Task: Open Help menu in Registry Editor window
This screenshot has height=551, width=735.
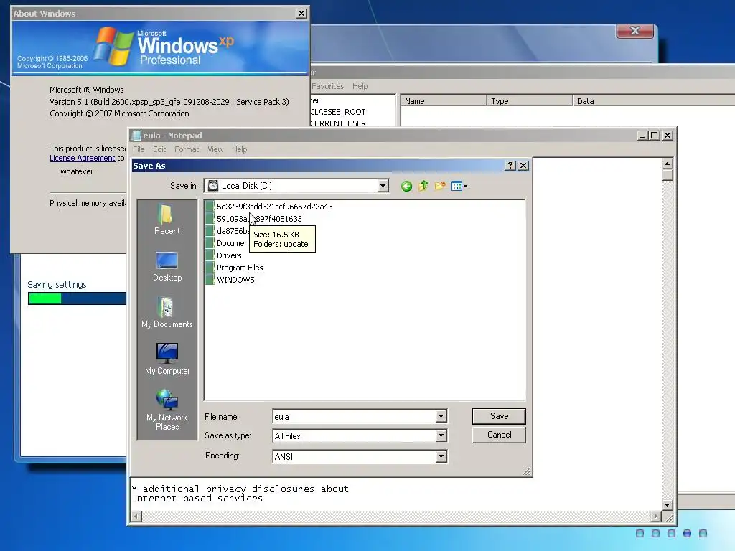Action: tap(360, 86)
